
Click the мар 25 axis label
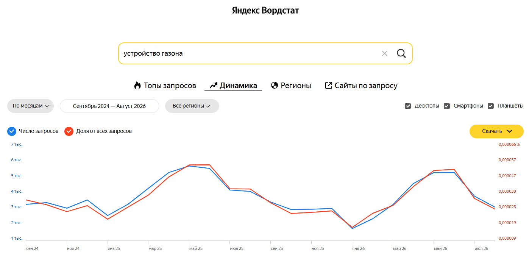coord(155,249)
